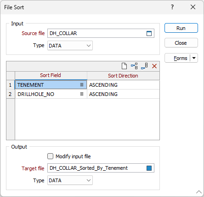Click the Sort Field column header
The image size is (204, 197).
[51, 75]
